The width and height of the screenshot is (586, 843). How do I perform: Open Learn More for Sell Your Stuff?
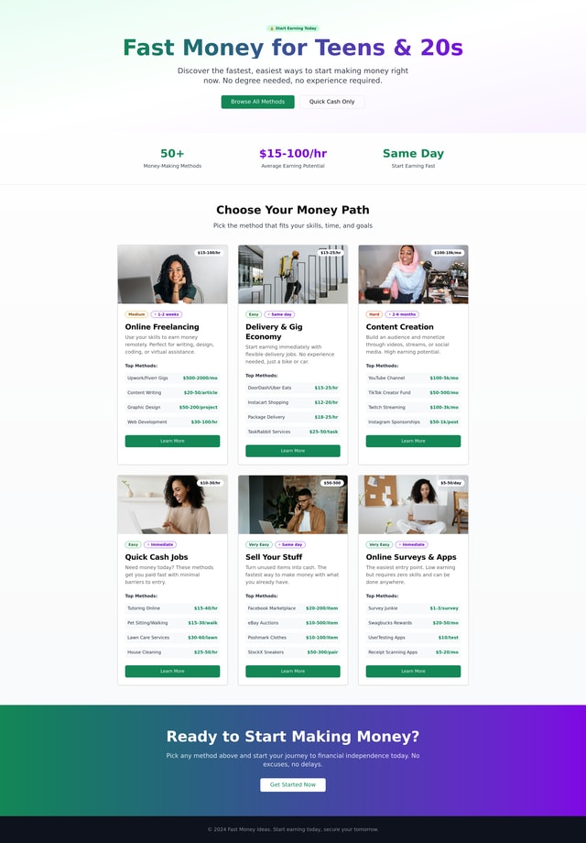pos(293,671)
